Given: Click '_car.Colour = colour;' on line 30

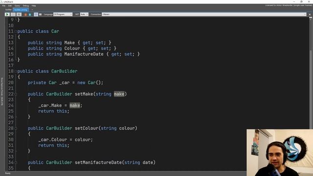Looking at the screenshot, I should point(66,140).
